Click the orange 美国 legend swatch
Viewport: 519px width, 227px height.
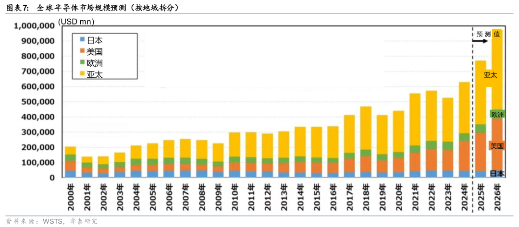[82, 51]
